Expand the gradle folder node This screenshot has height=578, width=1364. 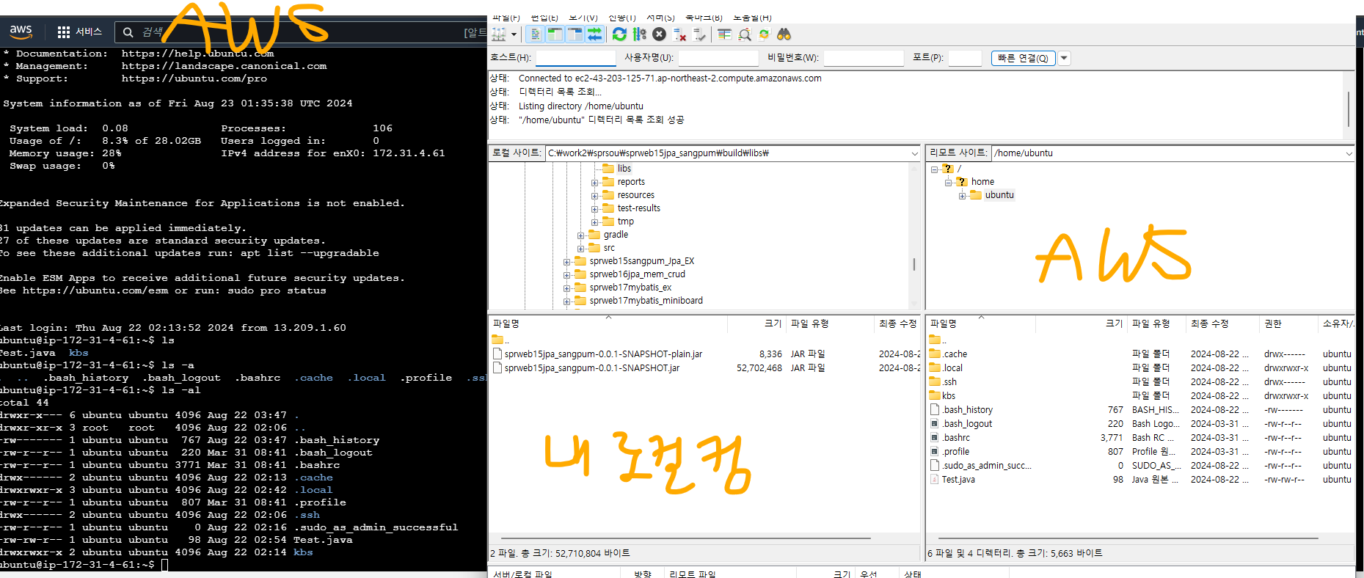[x=581, y=235]
